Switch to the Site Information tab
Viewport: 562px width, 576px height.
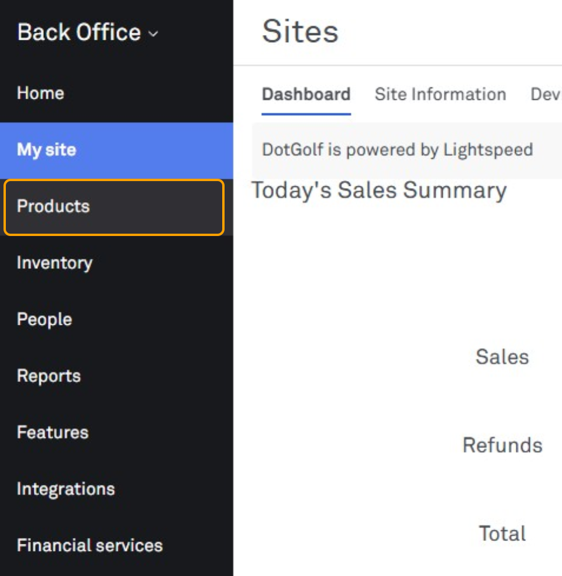(440, 95)
